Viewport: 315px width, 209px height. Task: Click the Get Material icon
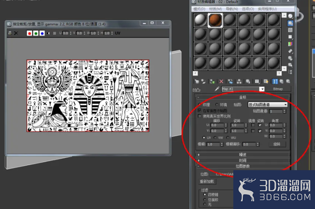tap(197, 81)
